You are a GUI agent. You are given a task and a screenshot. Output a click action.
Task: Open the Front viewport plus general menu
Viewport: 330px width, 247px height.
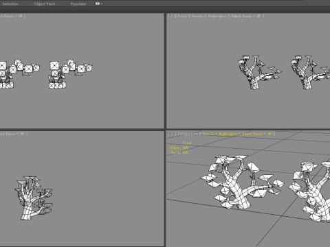[172, 16]
